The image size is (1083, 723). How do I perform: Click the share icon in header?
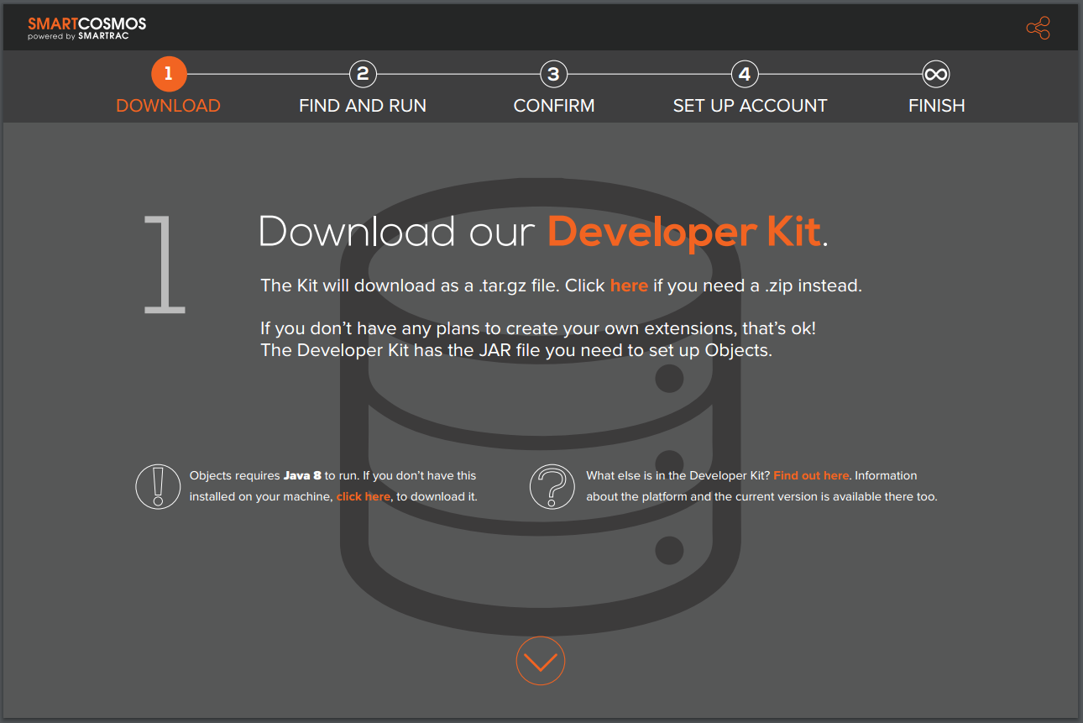[1038, 29]
